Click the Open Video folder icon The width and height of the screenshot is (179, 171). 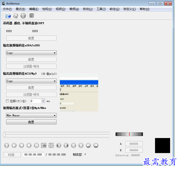coord(8,16)
